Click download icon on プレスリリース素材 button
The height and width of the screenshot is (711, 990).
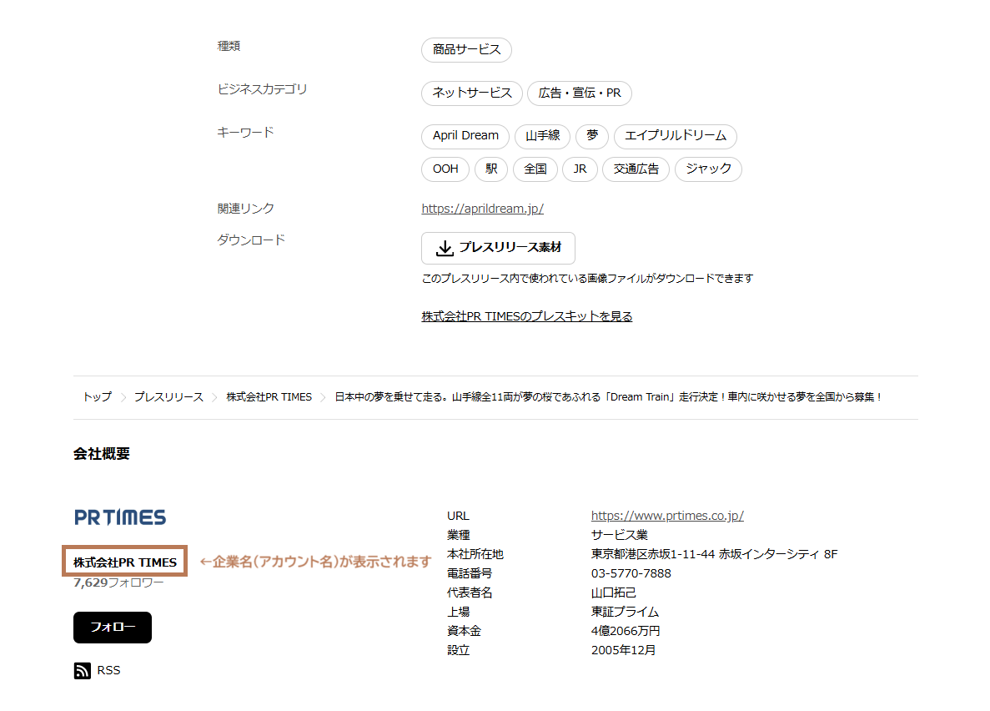445,248
